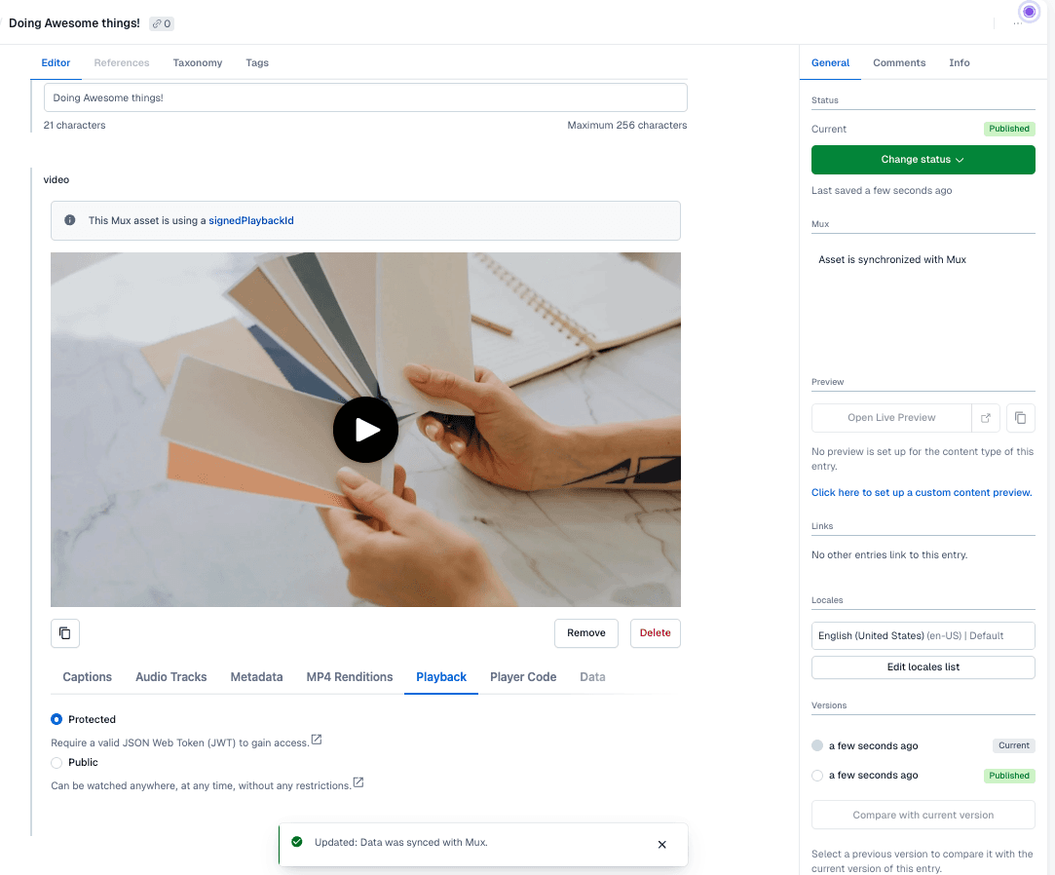Open live preview in new tab icon

(x=986, y=418)
